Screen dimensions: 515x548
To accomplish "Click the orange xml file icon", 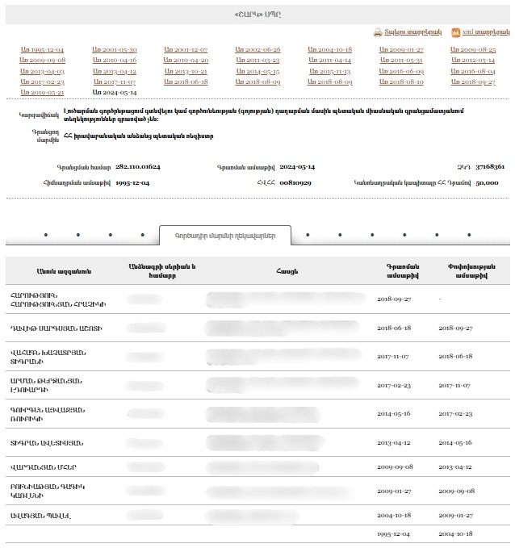I will click(456, 33).
